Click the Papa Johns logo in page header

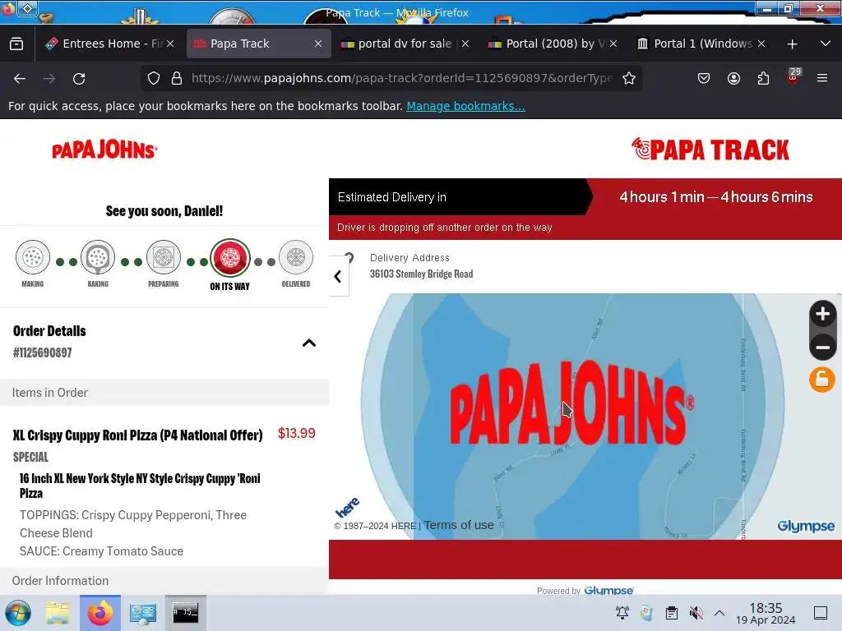(104, 150)
